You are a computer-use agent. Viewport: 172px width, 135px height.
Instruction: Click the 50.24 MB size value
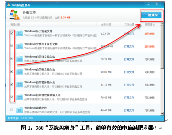click(106, 59)
